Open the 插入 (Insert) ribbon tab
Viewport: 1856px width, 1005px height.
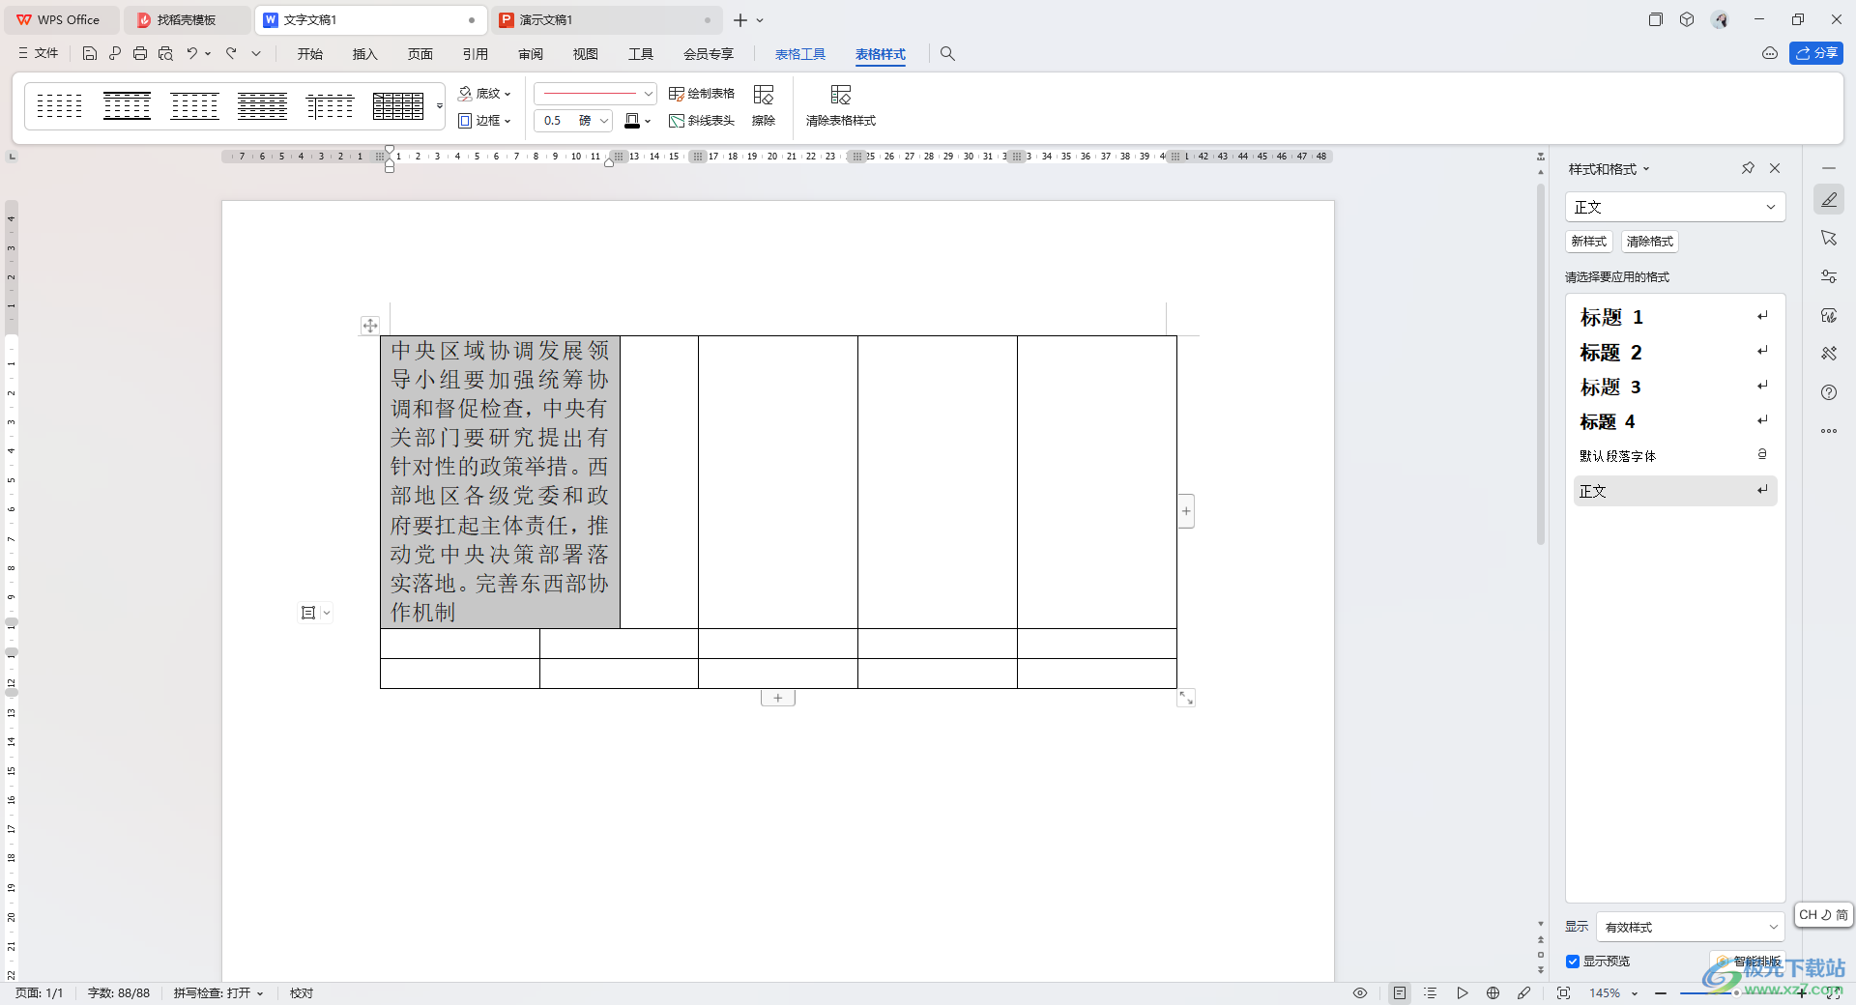tap(365, 54)
